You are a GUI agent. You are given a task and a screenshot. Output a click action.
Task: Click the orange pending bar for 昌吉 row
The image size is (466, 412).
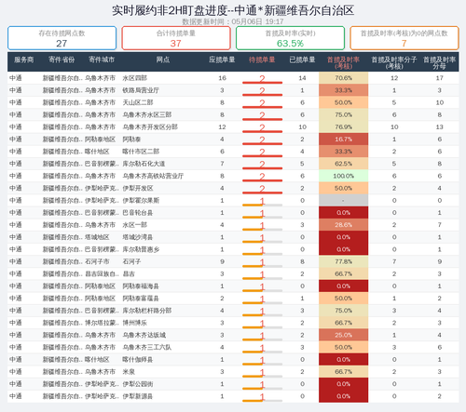pyautogui.click(x=253, y=278)
